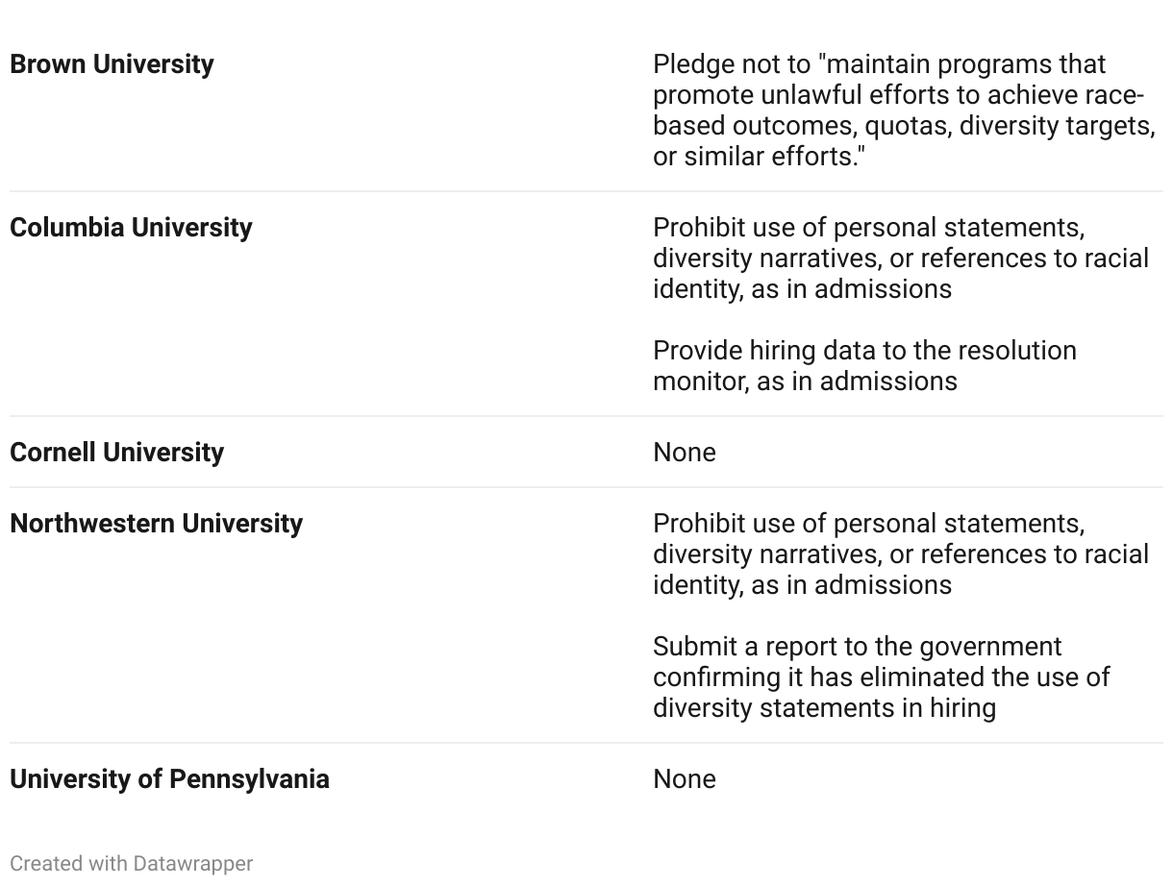This screenshot has width=1173, height=886.
Task: Click the divider line below the Northwestern University row
Action: pyautogui.click(x=586, y=743)
